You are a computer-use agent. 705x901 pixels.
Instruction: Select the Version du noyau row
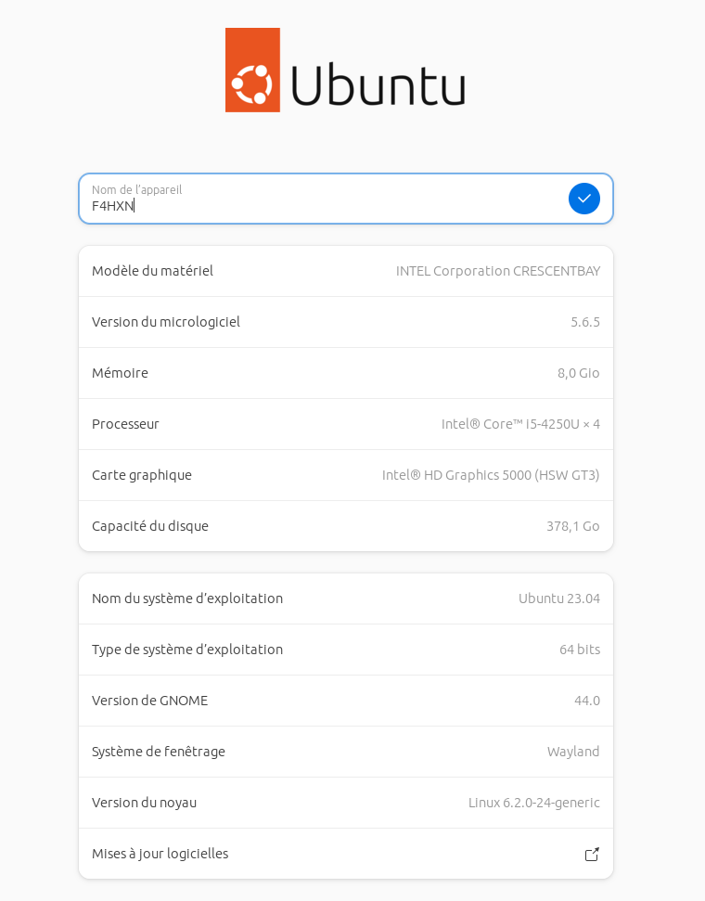coord(346,803)
